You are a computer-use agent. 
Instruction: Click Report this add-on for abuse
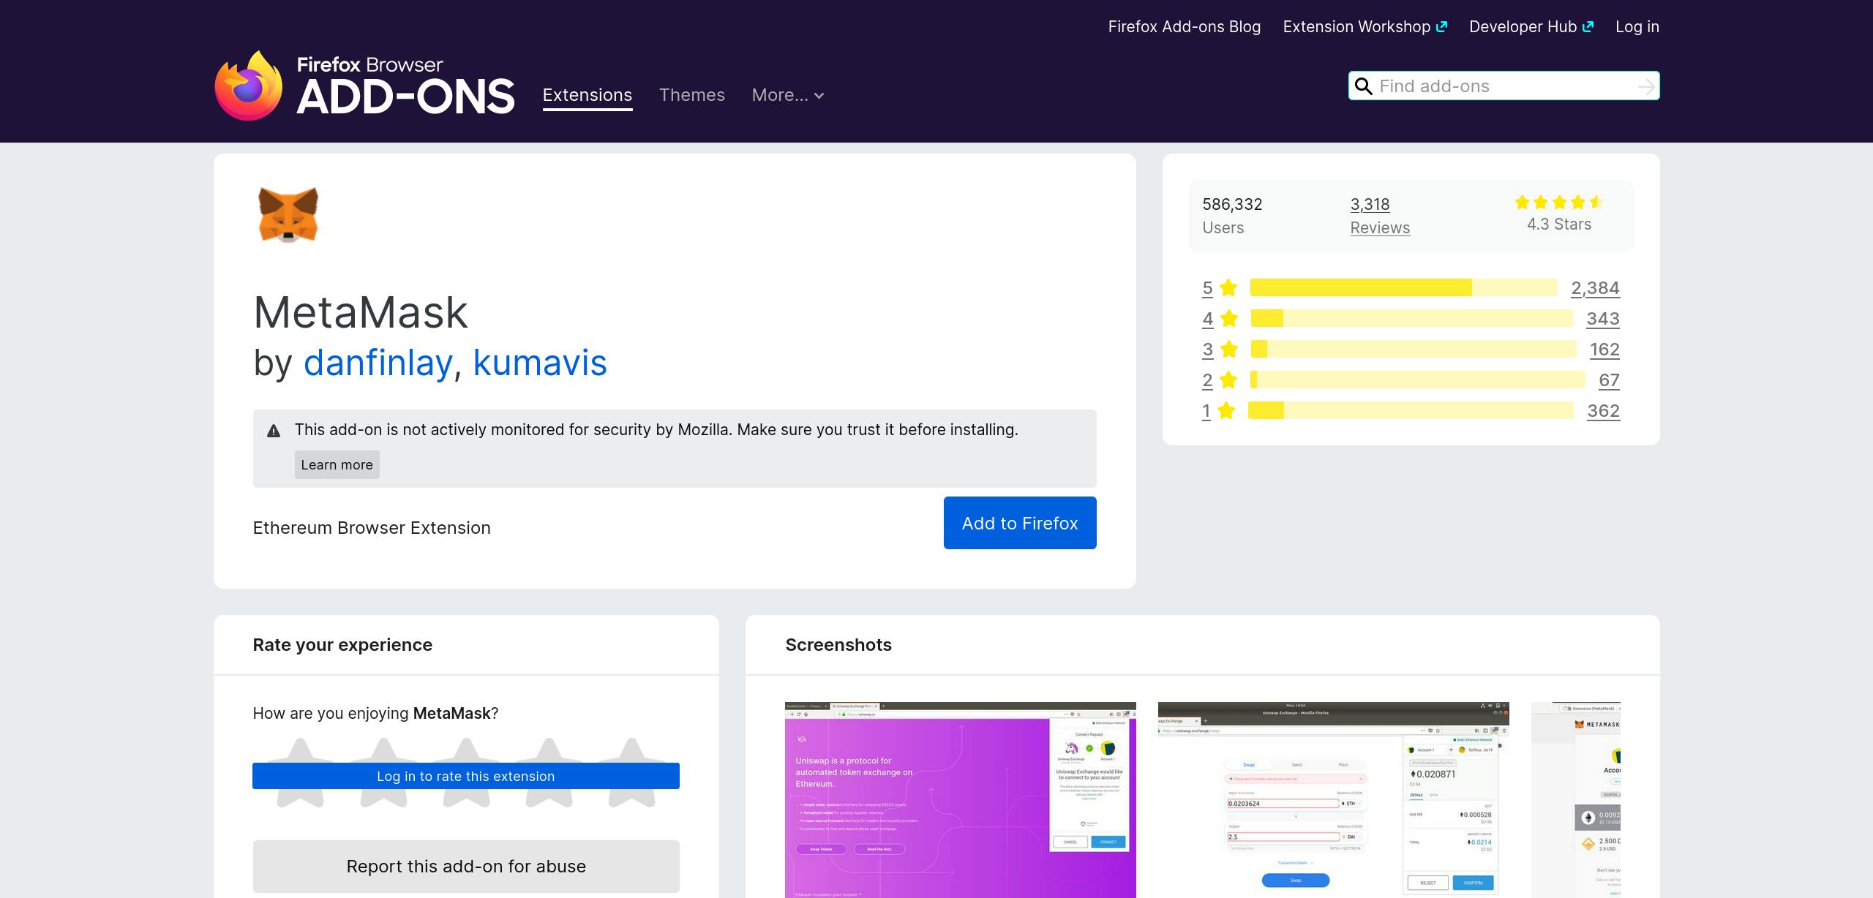(x=466, y=867)
